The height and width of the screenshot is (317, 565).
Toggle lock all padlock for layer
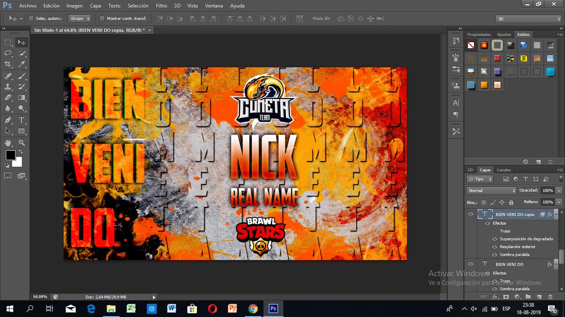[x=511, y=202]
